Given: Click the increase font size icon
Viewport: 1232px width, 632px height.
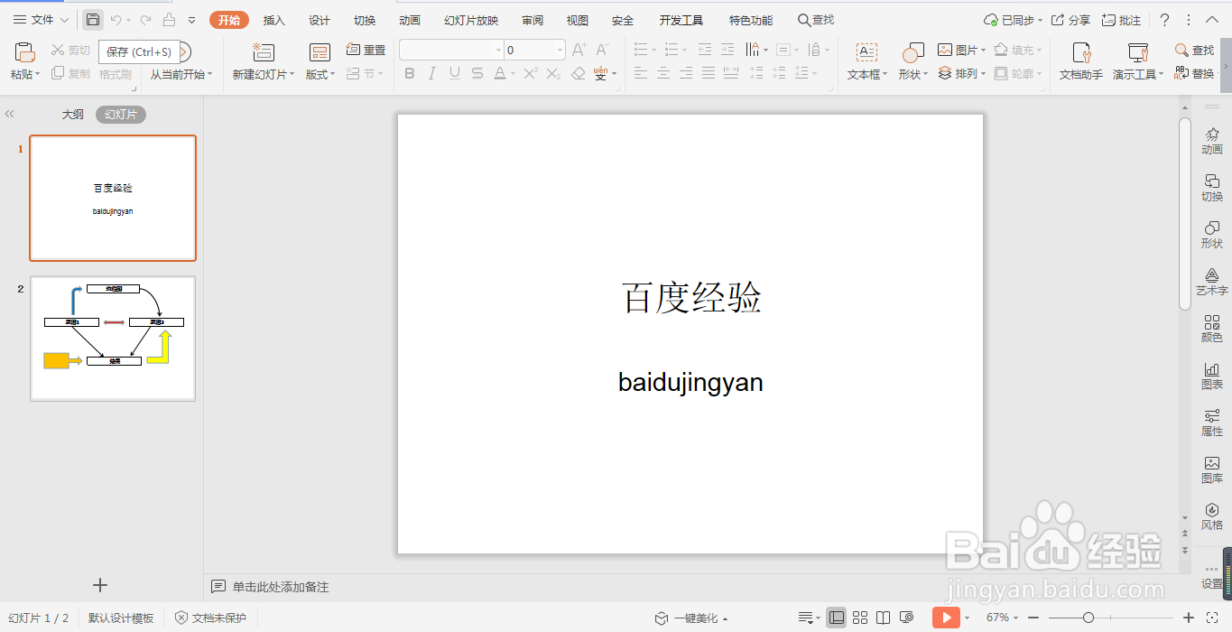Looking at the screenshot, I should click(x=579, y=50).
